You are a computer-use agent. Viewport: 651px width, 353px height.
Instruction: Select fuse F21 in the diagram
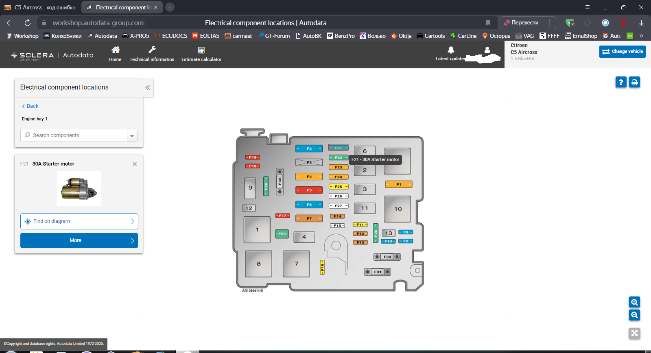(x=339, y=148)
